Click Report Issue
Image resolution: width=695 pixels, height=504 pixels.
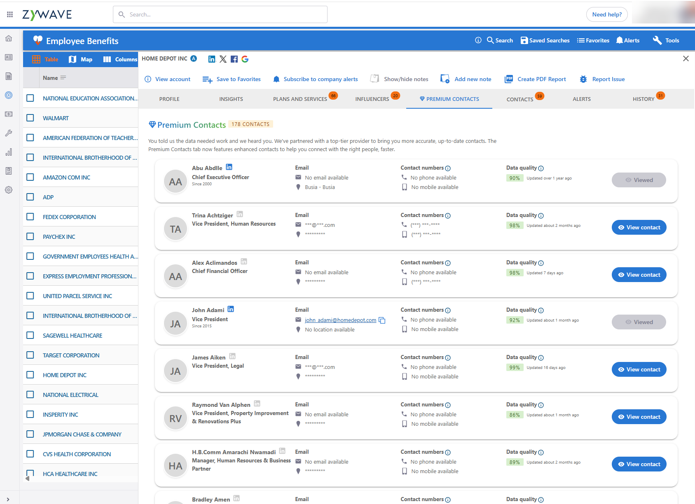[602, 79]
